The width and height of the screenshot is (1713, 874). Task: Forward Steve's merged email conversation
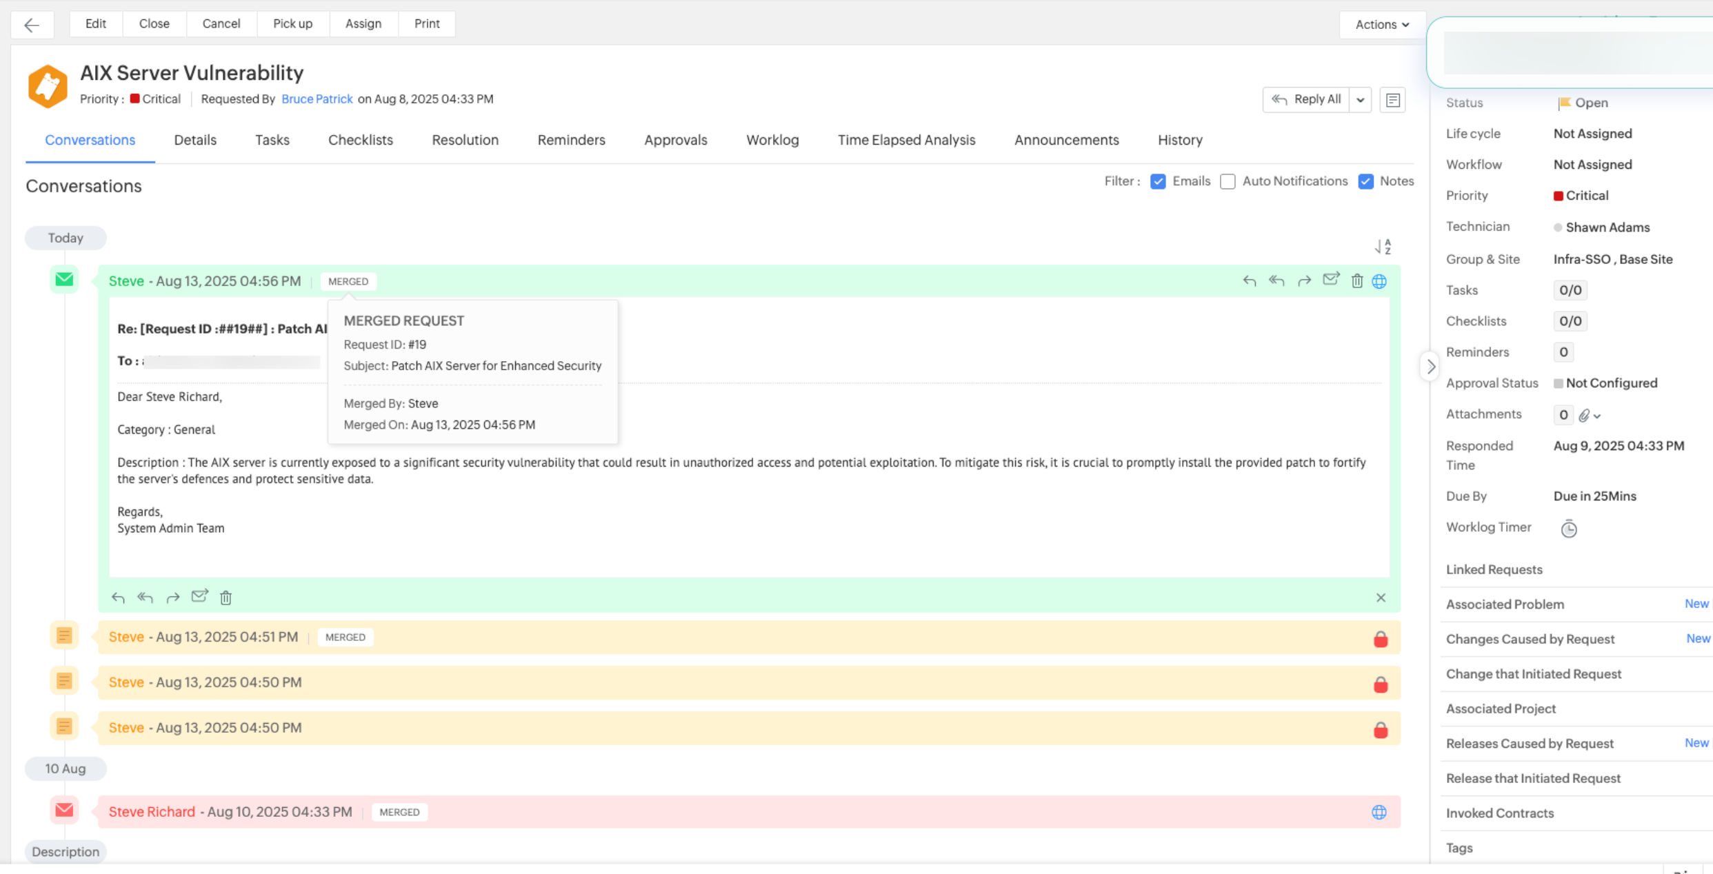pos(1304,281)
